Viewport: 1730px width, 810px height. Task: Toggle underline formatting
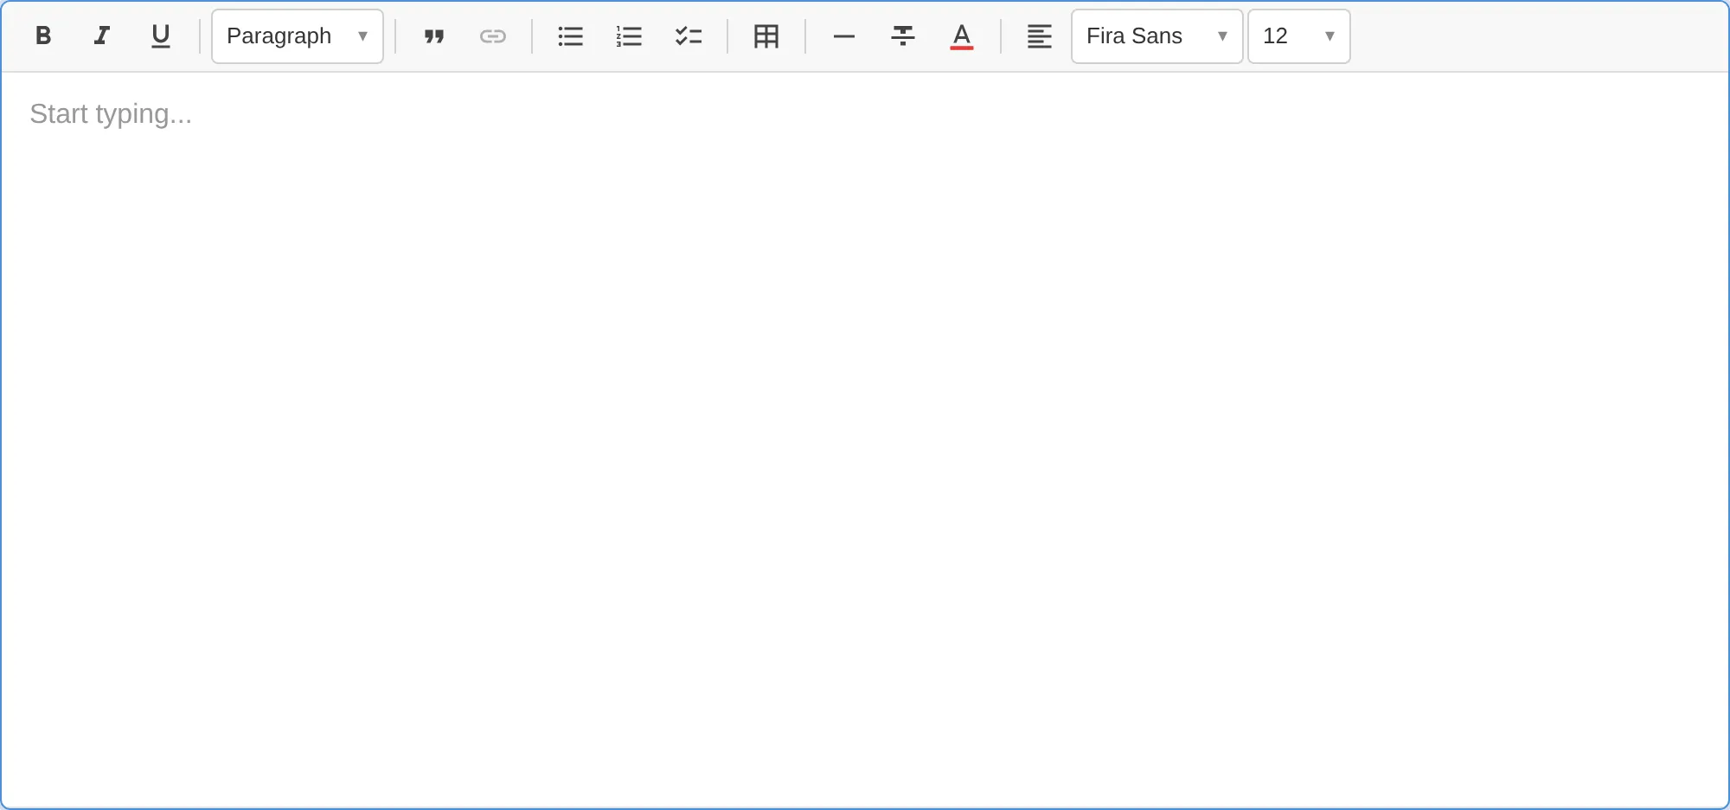click(x=160, y=36)
